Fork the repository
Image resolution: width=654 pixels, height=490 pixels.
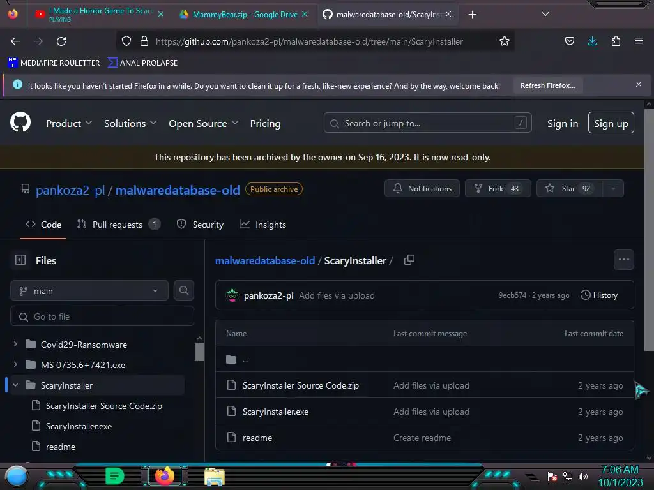(x=498, y=188)
